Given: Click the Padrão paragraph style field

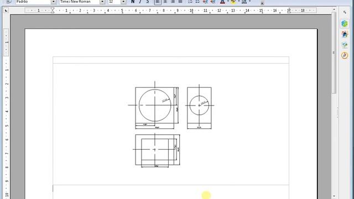Looking at the screenshot, I should tap(33, 2).
